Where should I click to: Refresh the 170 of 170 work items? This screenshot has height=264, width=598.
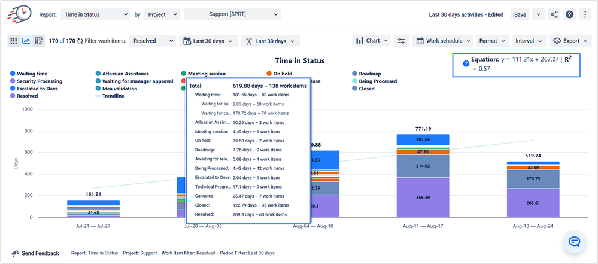click(x=80, y=41)
